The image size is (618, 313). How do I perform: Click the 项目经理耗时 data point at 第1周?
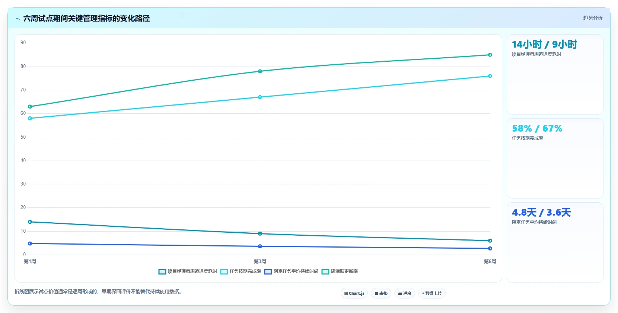30,222
